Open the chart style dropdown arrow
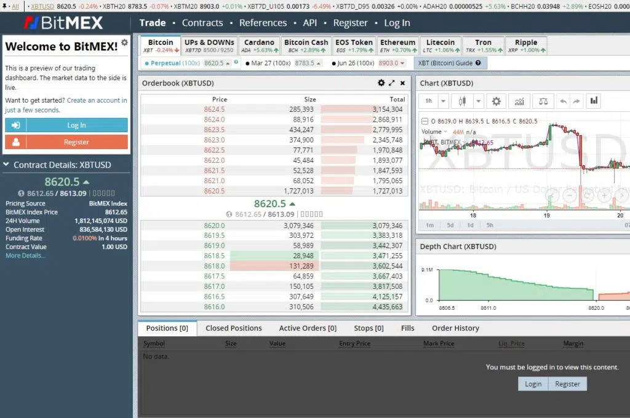Image resolution: width=630 pixels, height=418 pixels. point(478,101)
